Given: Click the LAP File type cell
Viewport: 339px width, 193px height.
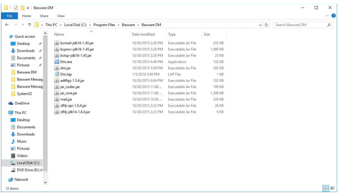Looking at the screenshot, I should (x=174, y=74).
